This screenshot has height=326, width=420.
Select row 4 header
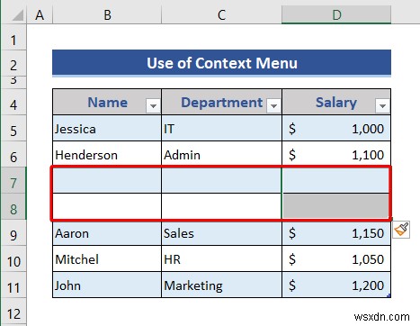click(13, 103)
